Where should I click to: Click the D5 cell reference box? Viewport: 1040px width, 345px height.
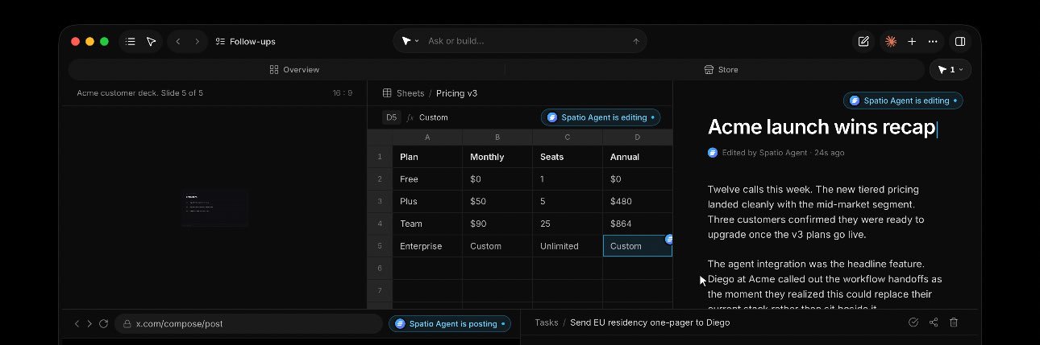tap(391, 117)
